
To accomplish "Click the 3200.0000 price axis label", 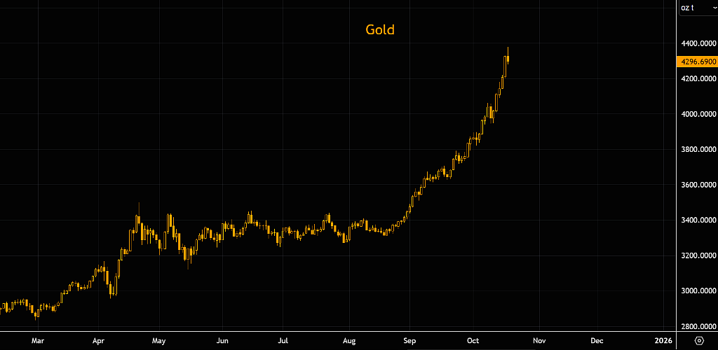I will [698, 256].
